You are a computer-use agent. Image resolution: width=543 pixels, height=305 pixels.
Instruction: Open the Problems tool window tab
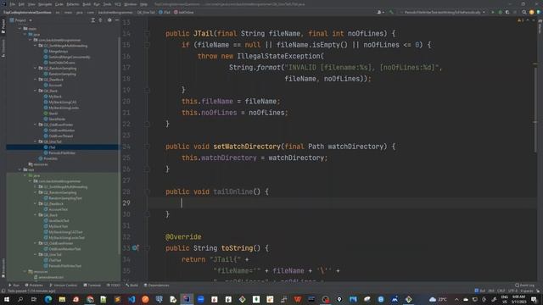(x=34, y=286)
